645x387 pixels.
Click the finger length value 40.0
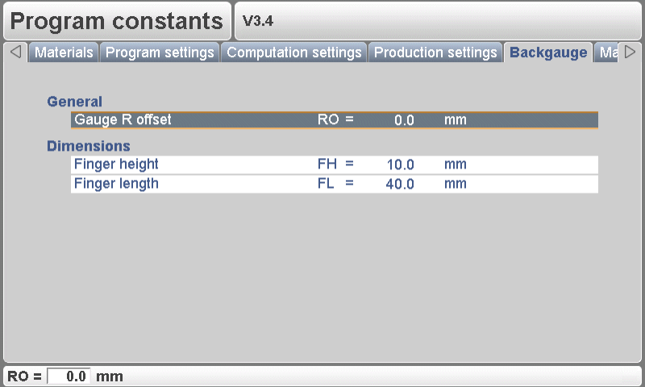[x=400, y=184]
